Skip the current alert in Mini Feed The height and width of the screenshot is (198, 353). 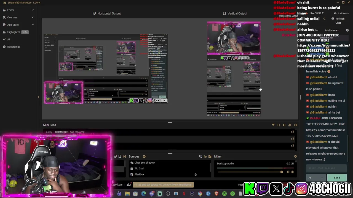(284, 125)
